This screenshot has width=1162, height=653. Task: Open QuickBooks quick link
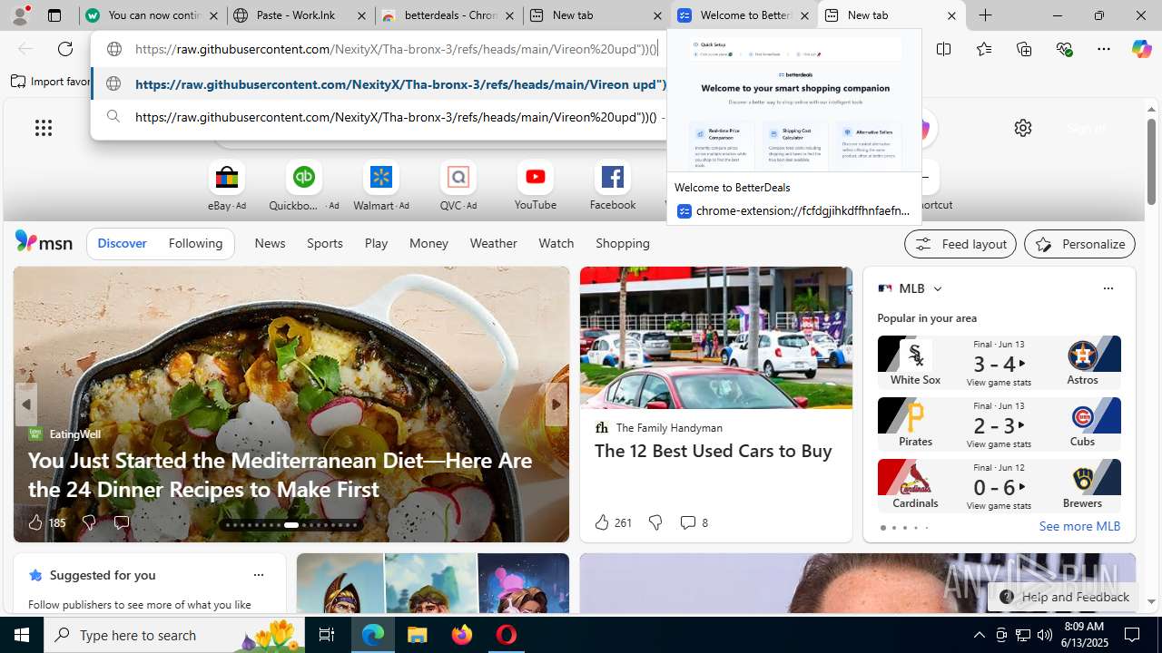[x=303, y=186]
